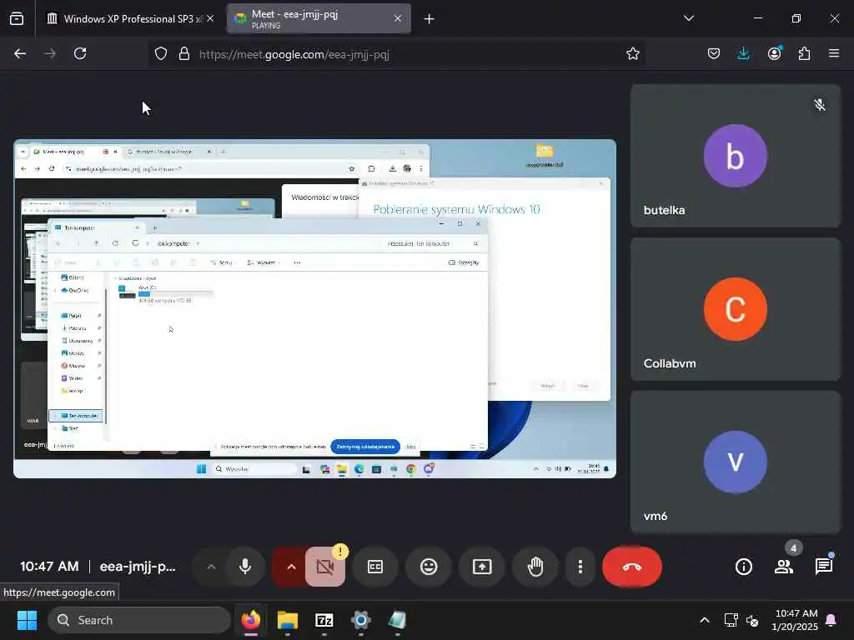Click the taskbar Search box
854x640 pixels.
tap(139, 620)
